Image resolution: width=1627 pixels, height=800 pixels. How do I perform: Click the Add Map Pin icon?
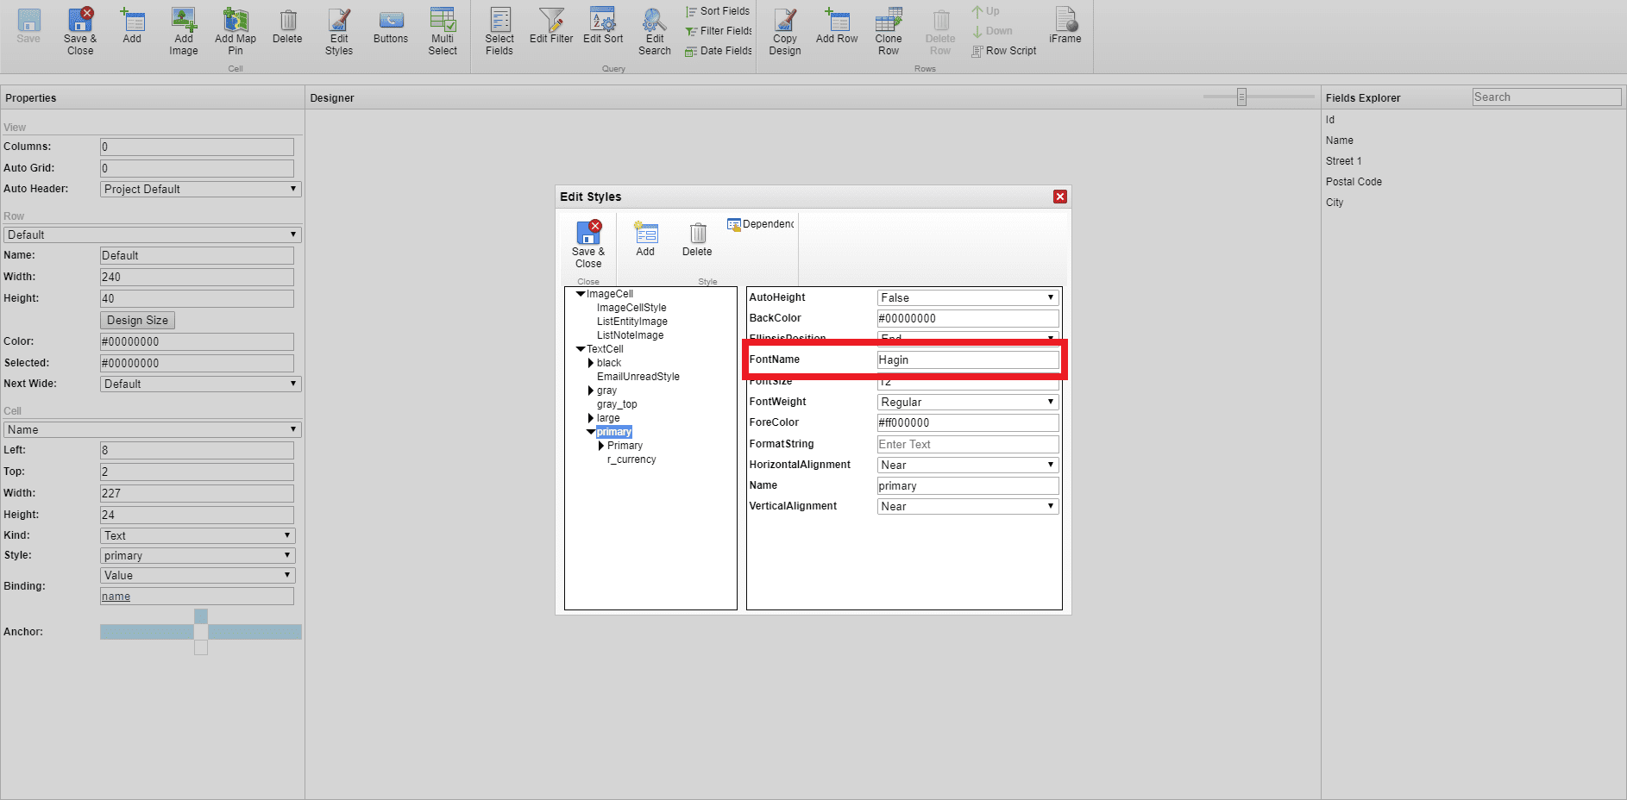236,31
